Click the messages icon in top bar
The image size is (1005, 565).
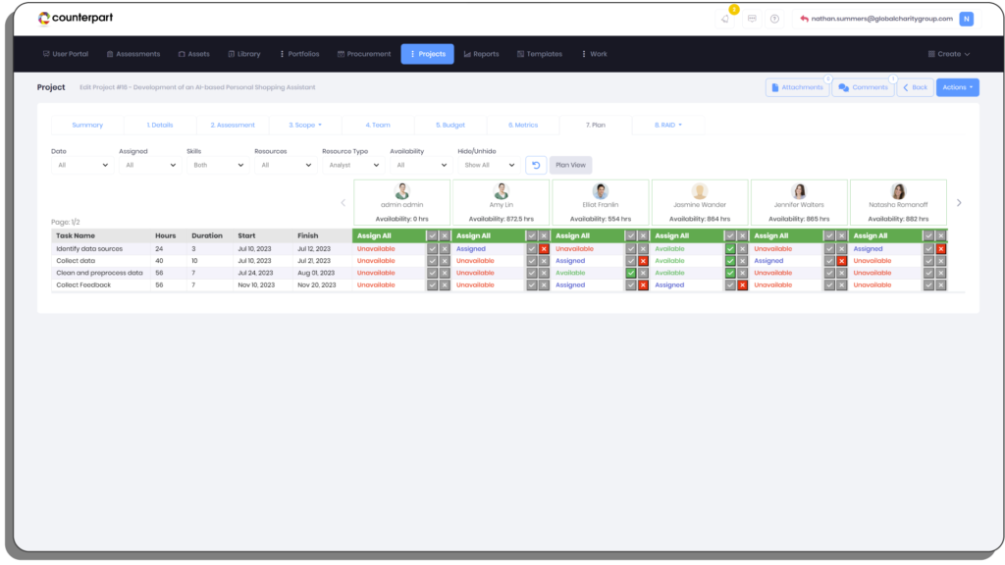point(752,19)
